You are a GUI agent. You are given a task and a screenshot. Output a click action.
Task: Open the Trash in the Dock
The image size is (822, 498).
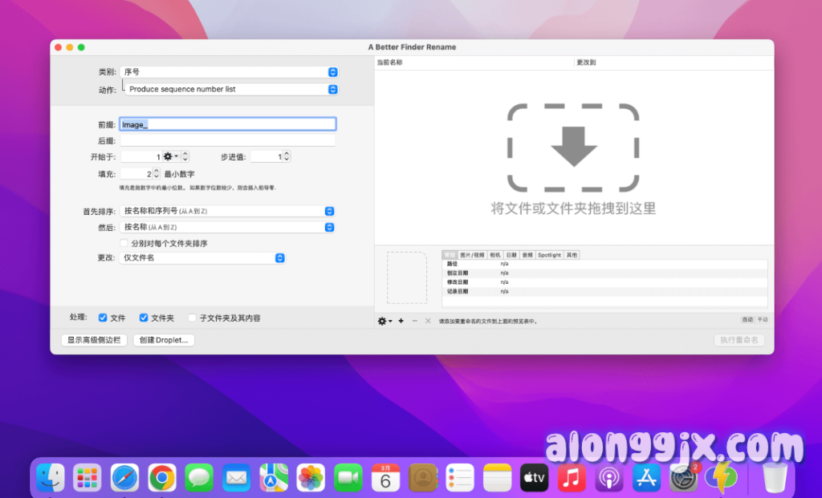[x=775, y=479]
